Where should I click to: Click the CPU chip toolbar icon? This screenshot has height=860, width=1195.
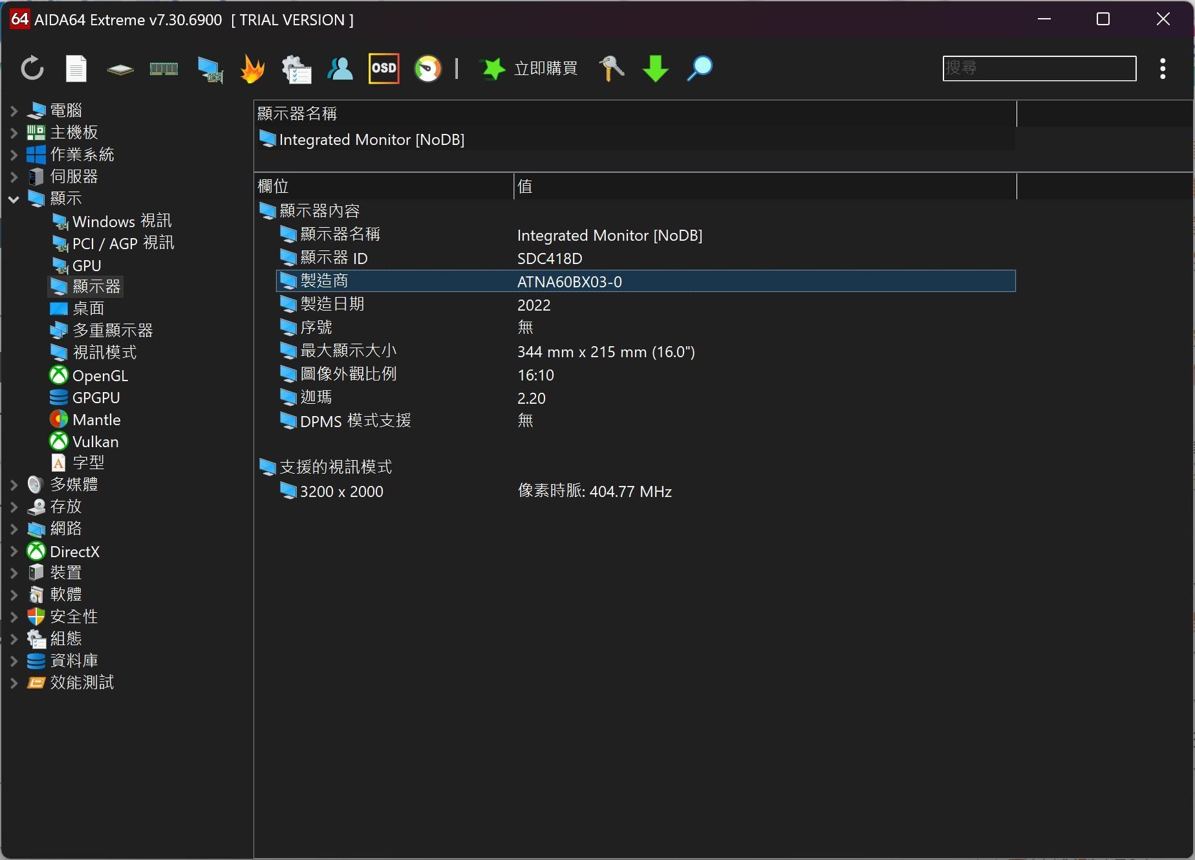pyautogui.click(x=120, y=69)
